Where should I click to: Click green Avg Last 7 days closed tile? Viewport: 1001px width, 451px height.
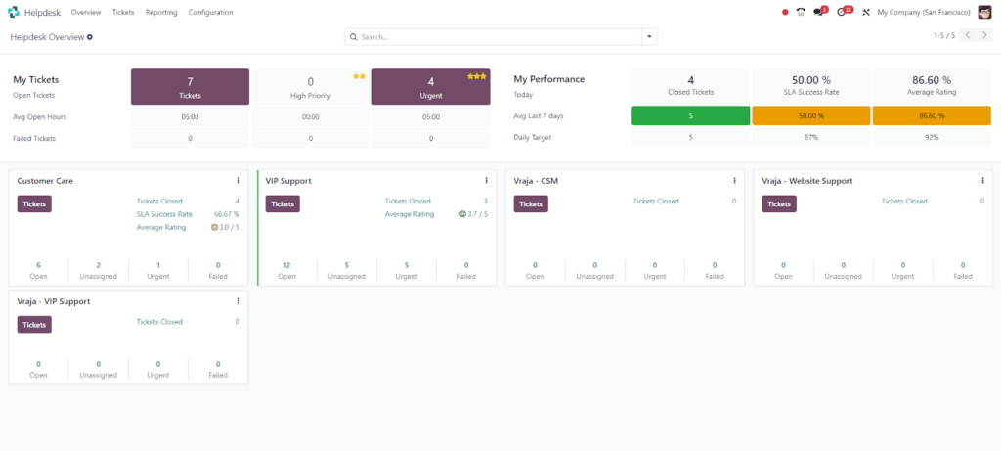pos(690,115)
